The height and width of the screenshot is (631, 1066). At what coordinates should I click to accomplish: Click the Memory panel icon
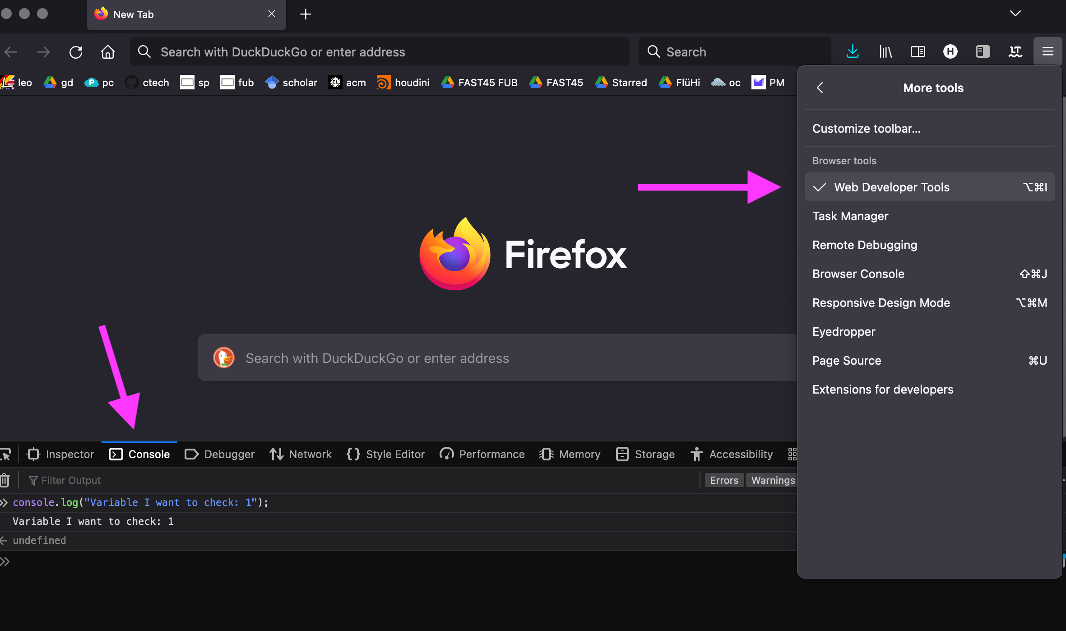547,454
